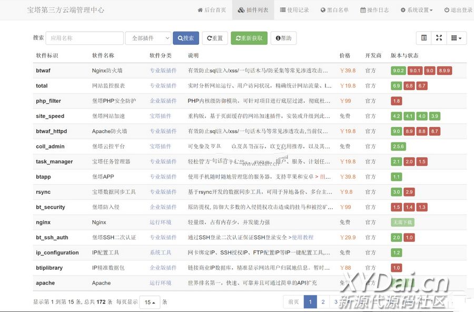Click the 应用名称 search input field
Viewport: 474px width, 312px height.
click(x=84, y=38)
